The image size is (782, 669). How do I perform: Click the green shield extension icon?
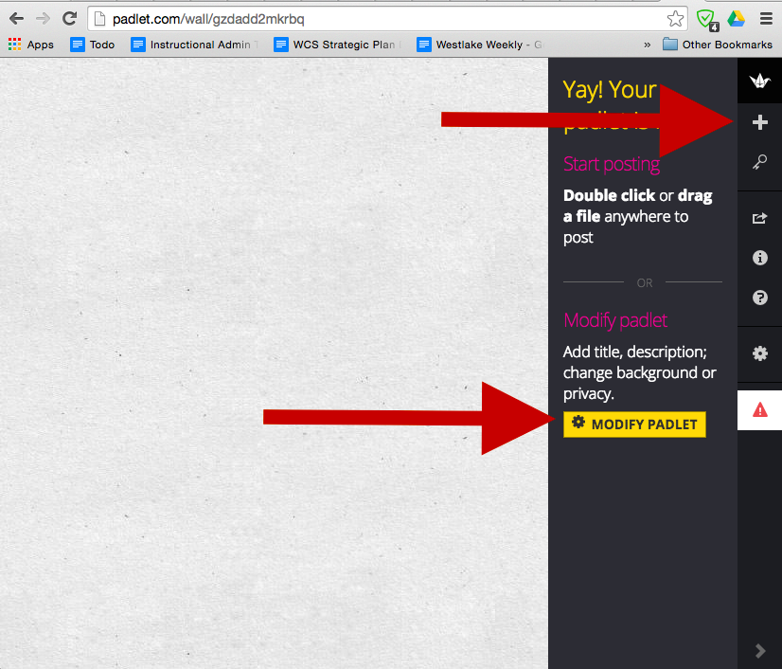tap(706, 20)
